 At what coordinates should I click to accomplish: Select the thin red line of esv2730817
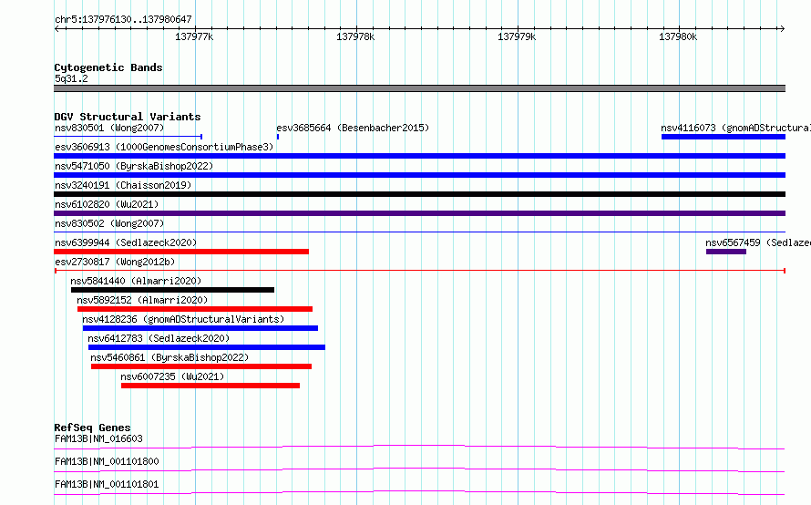point(419,271)
